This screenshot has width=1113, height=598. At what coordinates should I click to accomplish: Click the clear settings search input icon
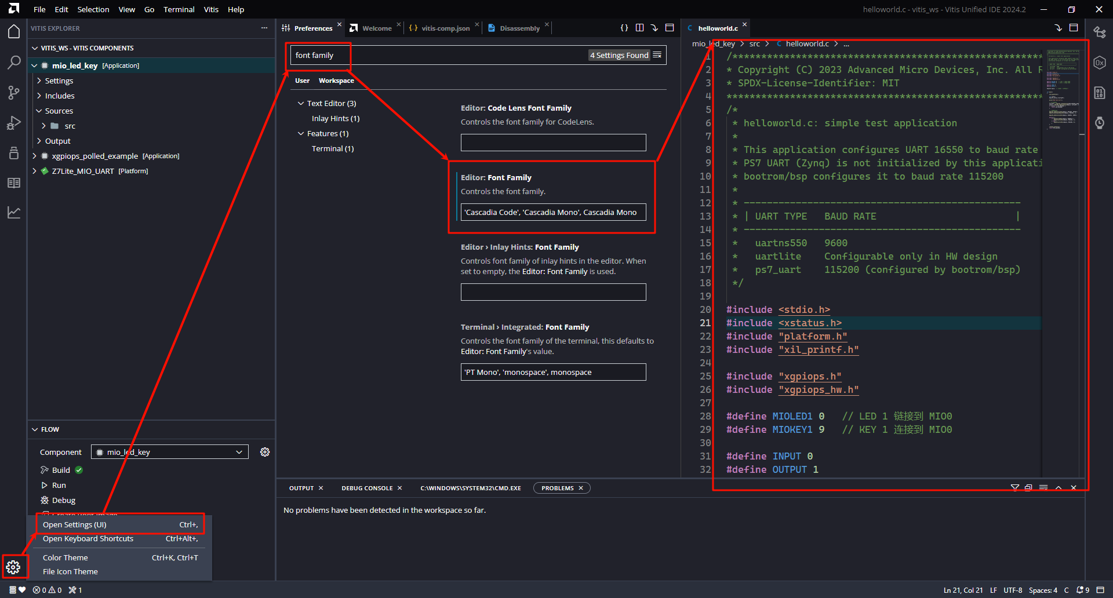657,55
